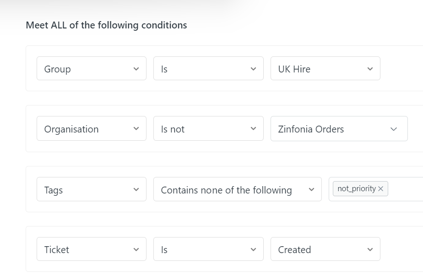Click chevron arrow in Created dropdown
This screenshot has width=423, height=276.
click(x=370, y=249)
